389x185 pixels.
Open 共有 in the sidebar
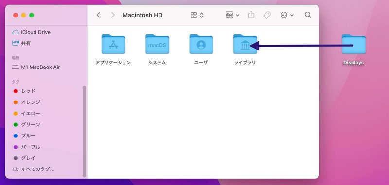pyautogui.click(x=21, y=43)
